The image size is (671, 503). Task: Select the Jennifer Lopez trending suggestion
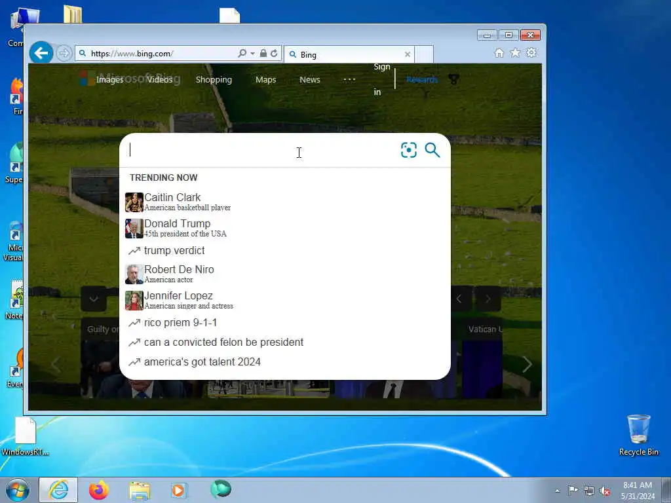284,300
